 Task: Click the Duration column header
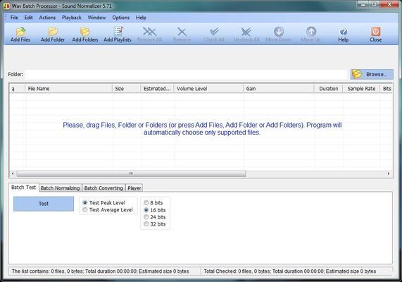point(328,89)
